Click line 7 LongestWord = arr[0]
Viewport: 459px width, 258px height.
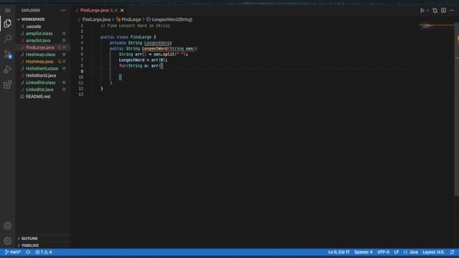[x=143, y=60]
